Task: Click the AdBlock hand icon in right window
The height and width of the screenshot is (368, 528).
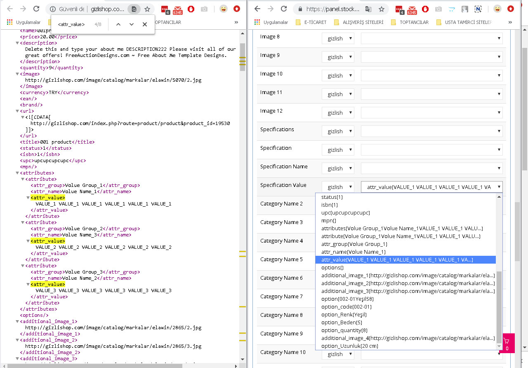Action: click(x=425, y=9)
